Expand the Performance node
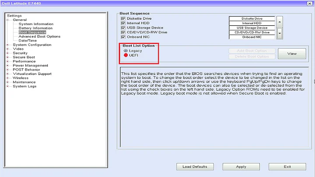 [7, 61]
